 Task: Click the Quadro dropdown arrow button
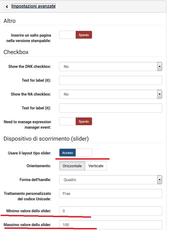pyautogui.click(x=160, y=179)
